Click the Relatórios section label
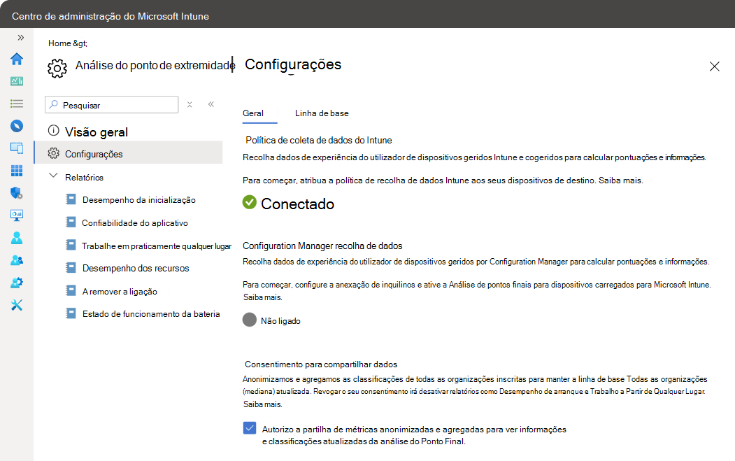The width and height of the screenshot is (735, 461). pos(84,177)
